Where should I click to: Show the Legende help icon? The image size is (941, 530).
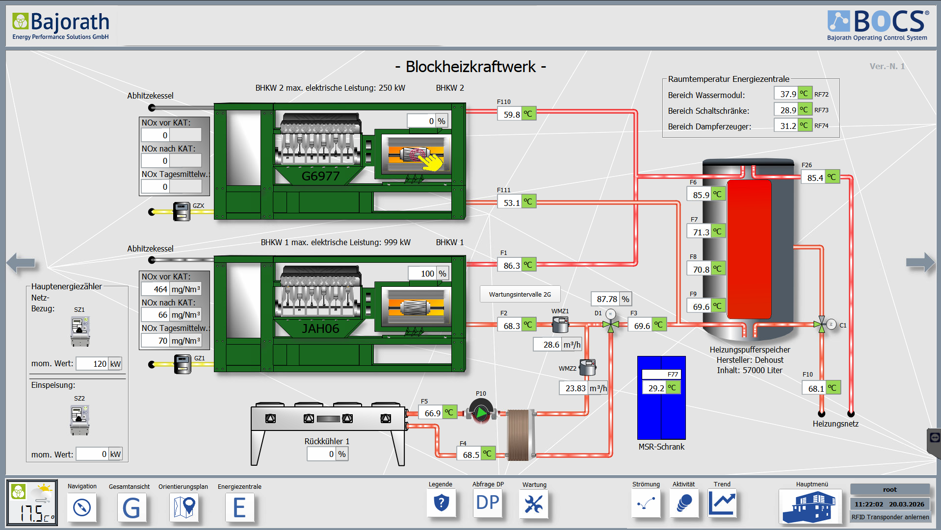441,504
